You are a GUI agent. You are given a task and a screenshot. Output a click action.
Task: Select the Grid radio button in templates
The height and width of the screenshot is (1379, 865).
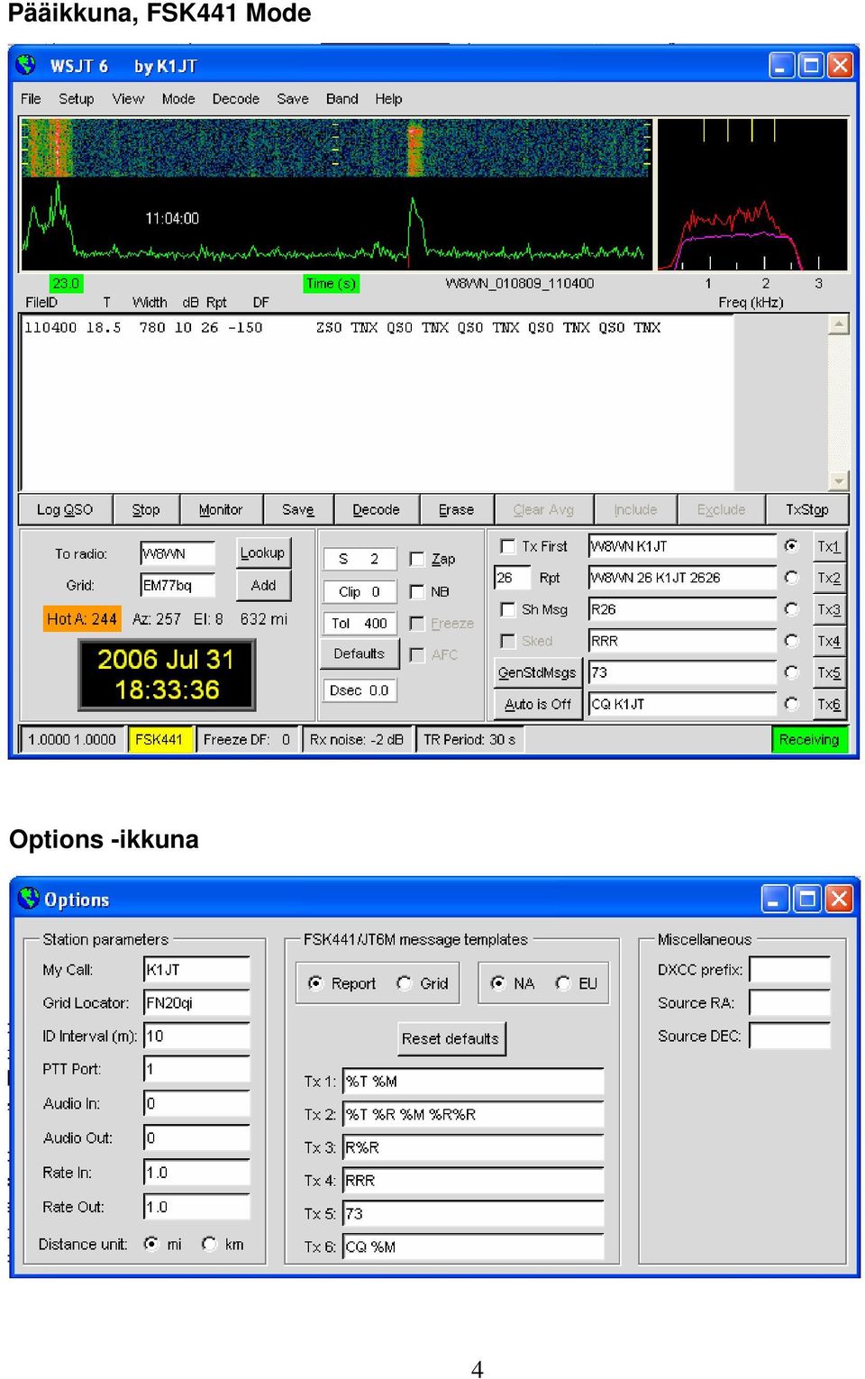point(404,982)
